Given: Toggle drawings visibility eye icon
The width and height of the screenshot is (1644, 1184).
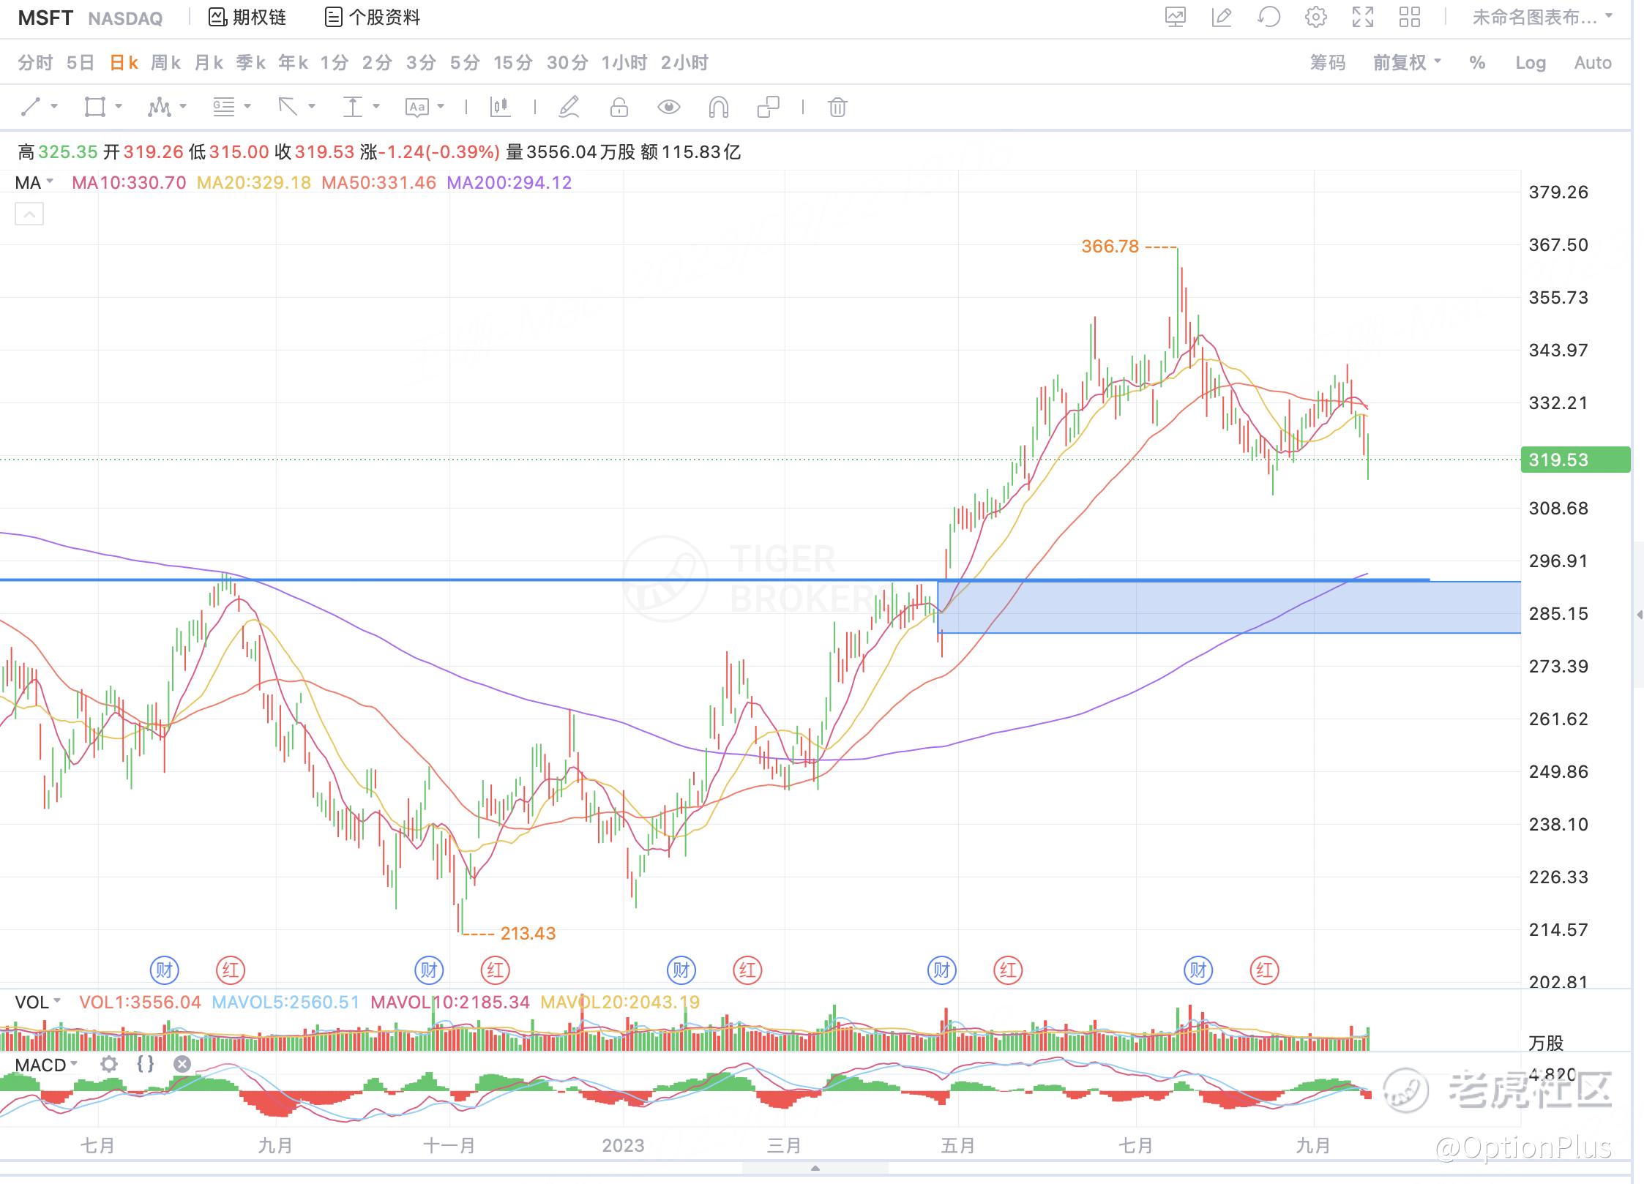Looking at the screenshot, I should (668, 108).
